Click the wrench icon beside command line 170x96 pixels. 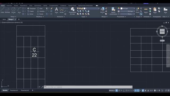[42, 87]
